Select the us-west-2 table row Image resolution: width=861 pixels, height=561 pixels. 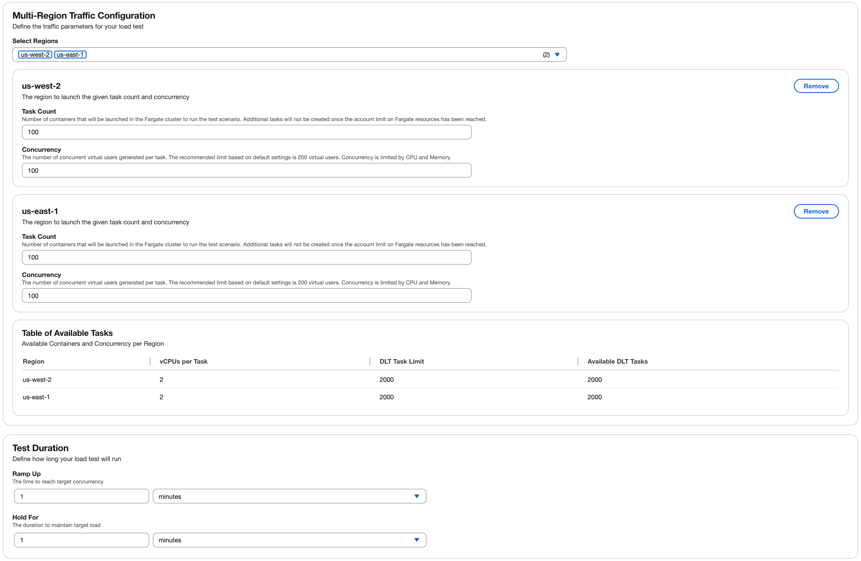pyautogui.click(x=37, y=380)
